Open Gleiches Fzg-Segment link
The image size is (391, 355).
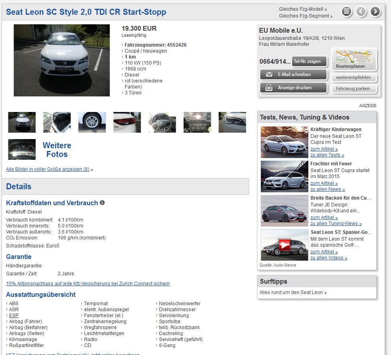click(306, 16)
